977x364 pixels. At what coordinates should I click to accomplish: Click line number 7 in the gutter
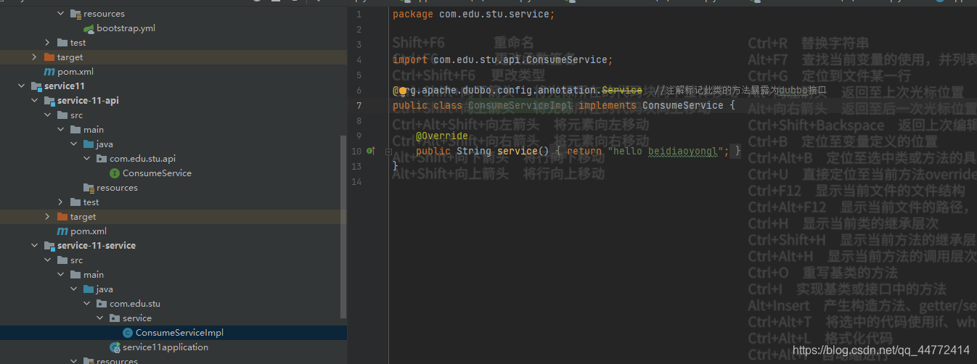359,106
